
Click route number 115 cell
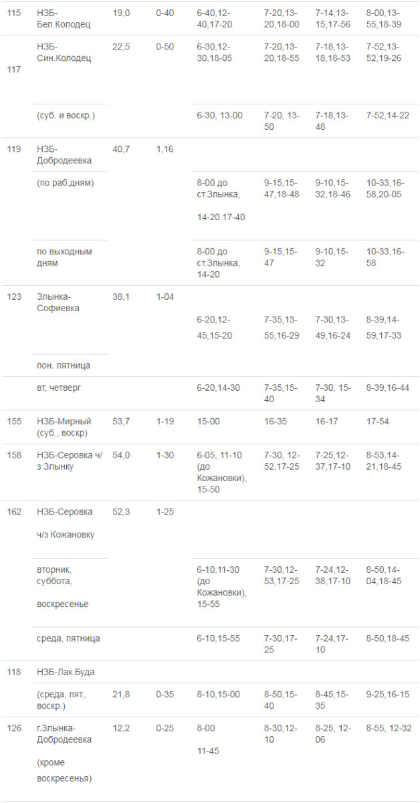[12, 13]
